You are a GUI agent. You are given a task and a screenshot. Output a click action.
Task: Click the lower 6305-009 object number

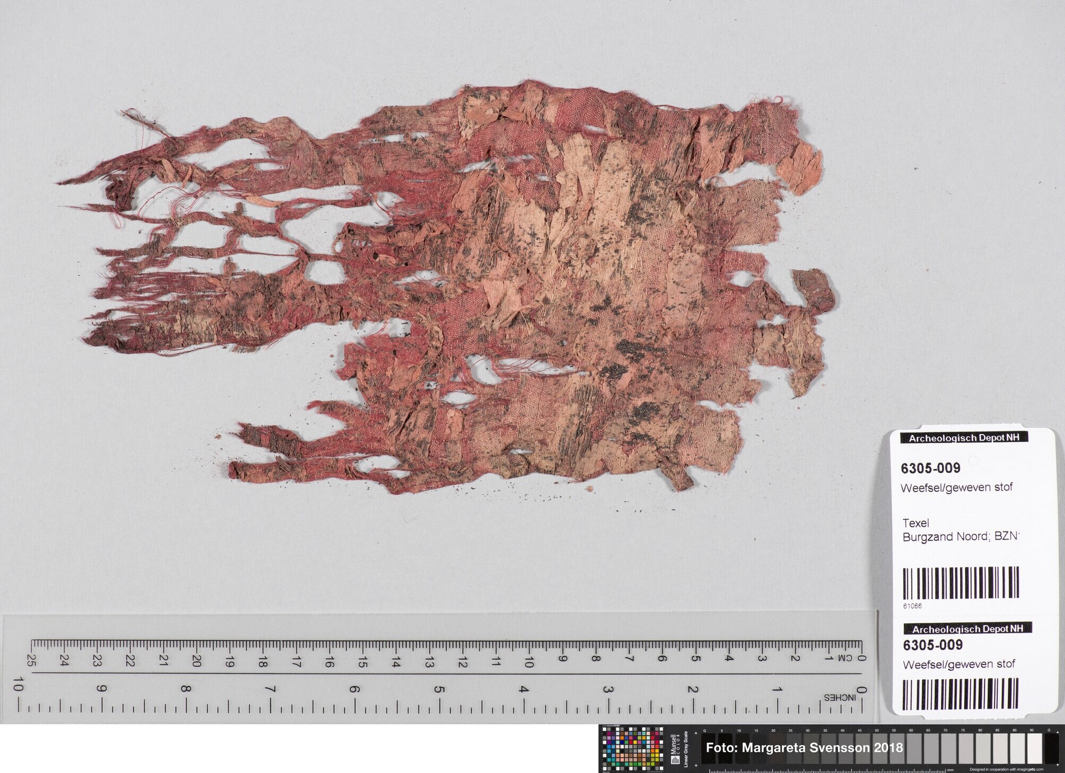(x=932, y=645)
